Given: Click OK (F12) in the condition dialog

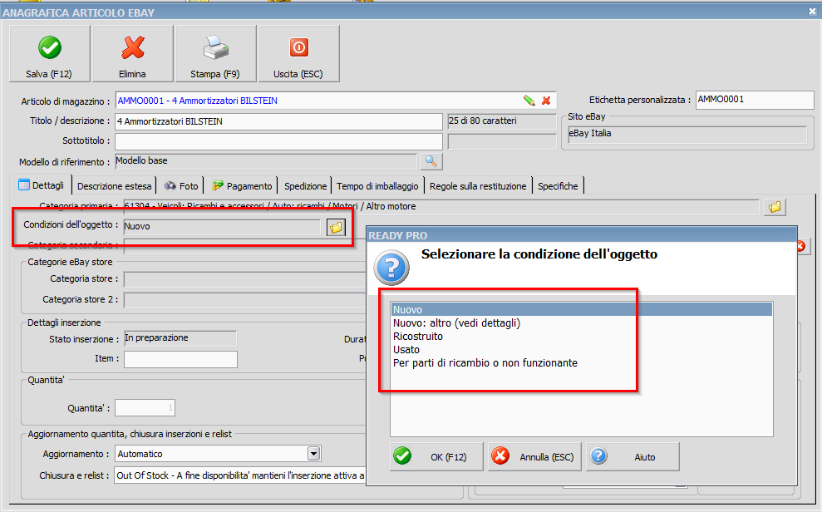Looking at the screenshot, I should tap(436, 457).
